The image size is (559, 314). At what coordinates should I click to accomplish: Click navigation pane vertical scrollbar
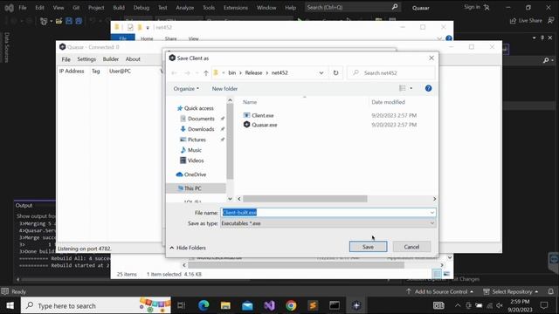[x=230, y=141]
